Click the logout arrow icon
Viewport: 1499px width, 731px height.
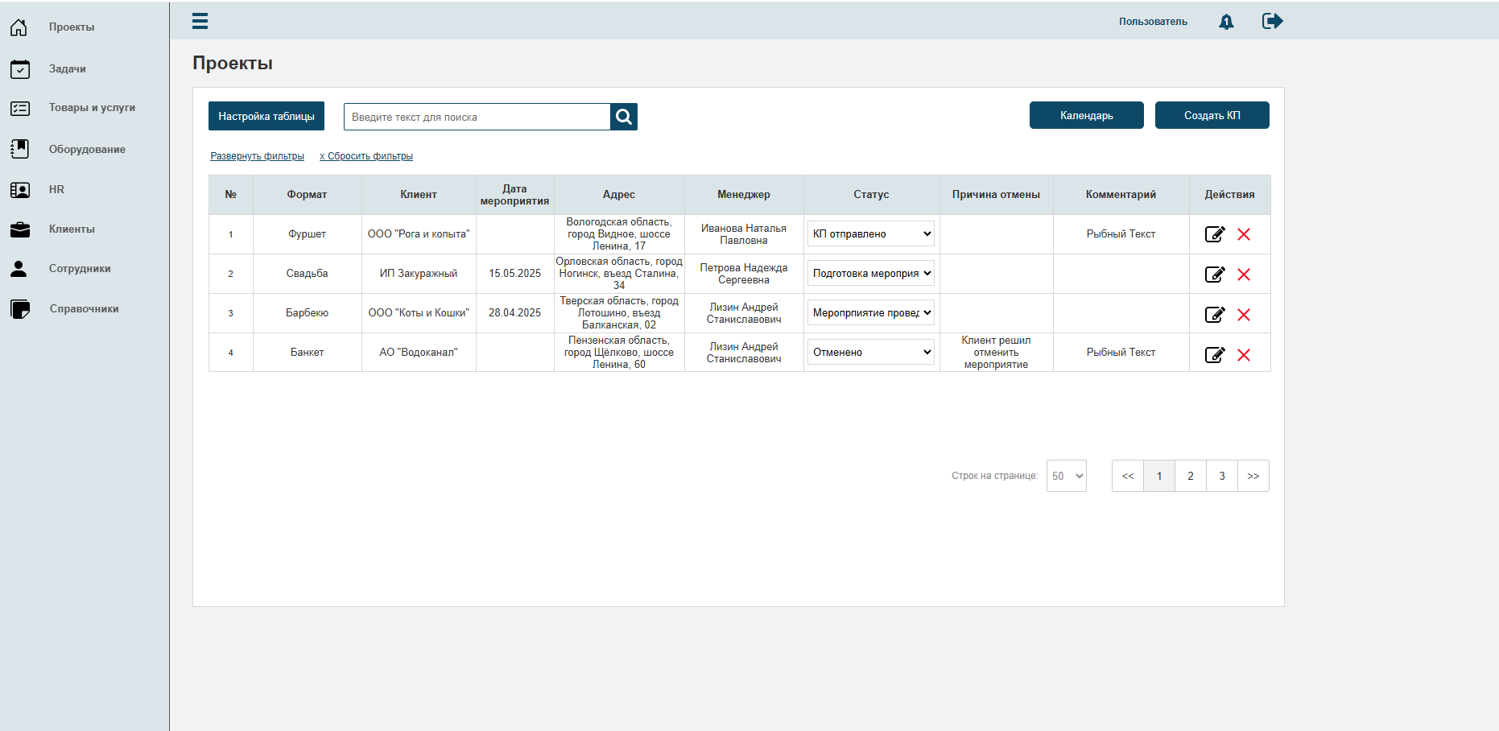[x=1272, y=21]
